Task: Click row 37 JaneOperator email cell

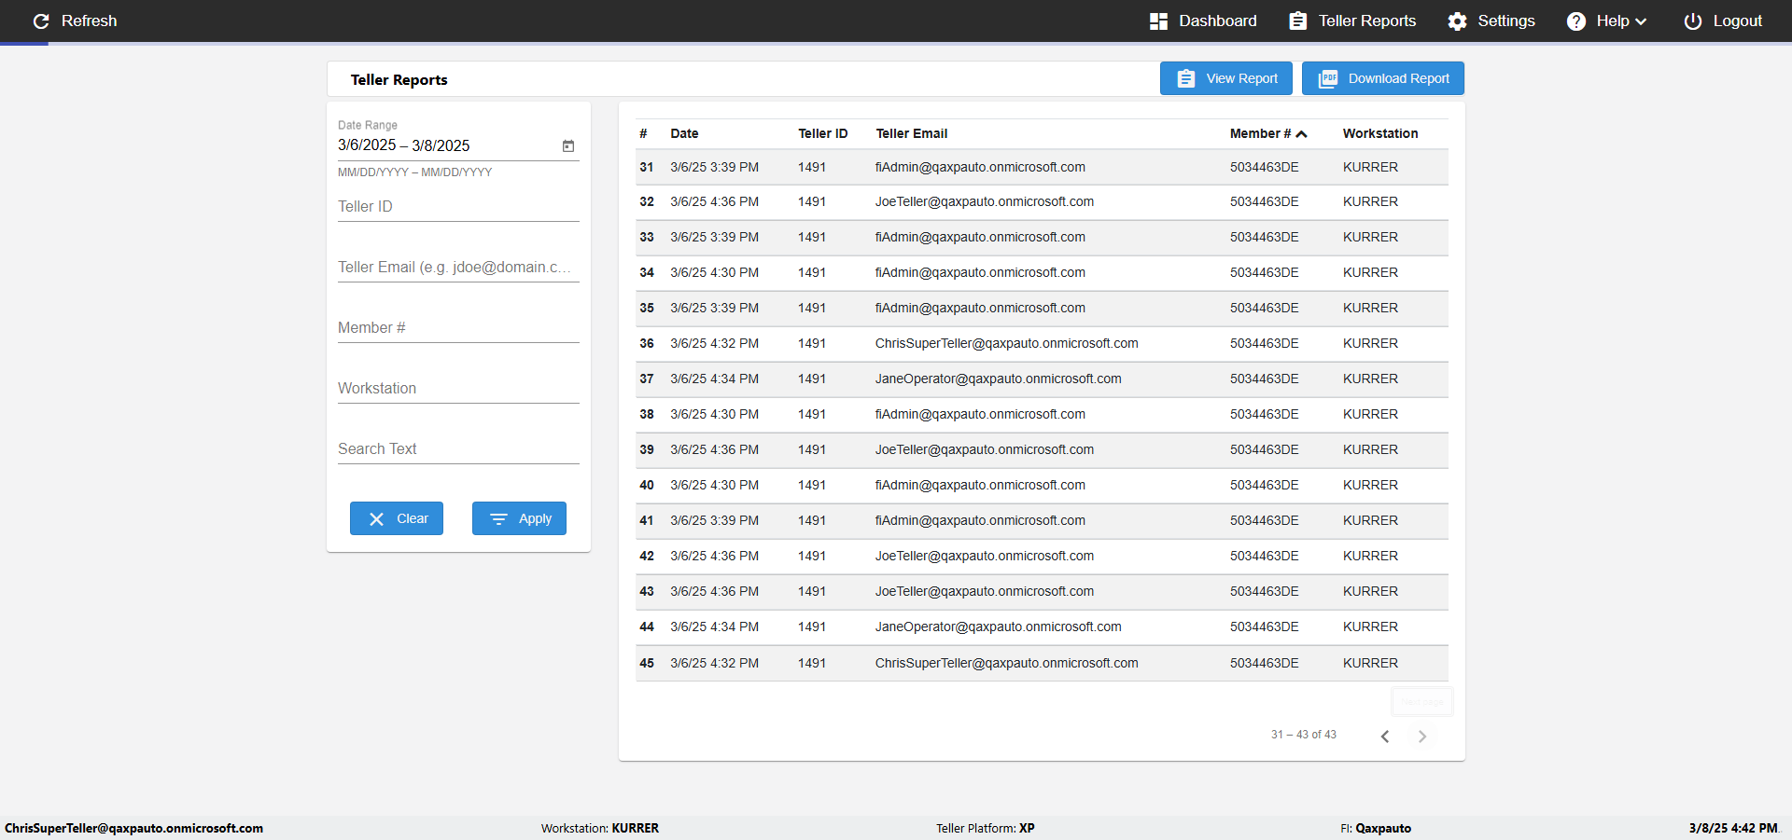Action: [998, 379]
